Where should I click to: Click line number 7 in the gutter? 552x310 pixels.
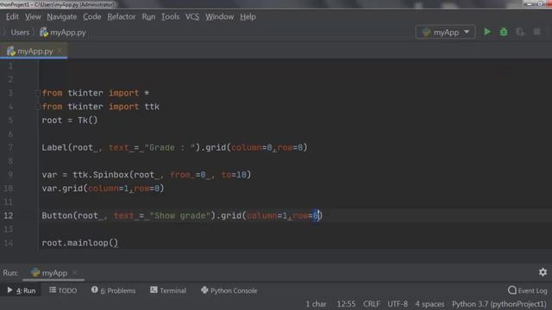[x=10, y=147]
